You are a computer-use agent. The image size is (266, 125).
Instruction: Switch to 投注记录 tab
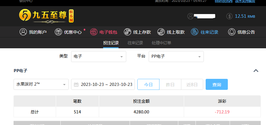111,43
